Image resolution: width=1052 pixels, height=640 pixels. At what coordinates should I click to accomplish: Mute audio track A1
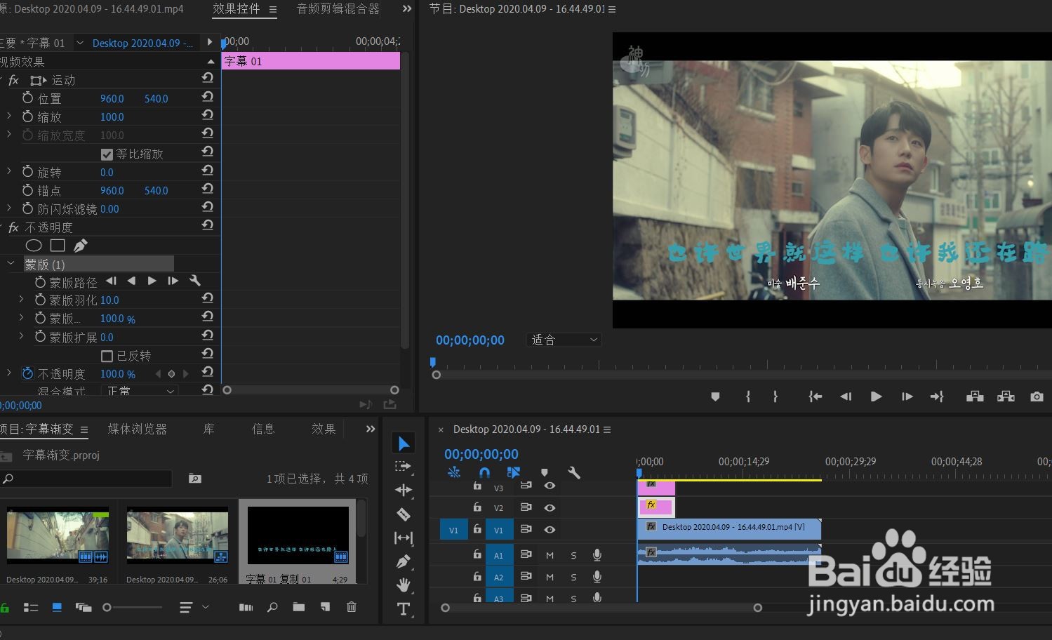tap(550, 555)
